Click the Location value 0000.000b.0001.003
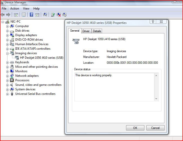The image size is (183, 141). [132, 63]
